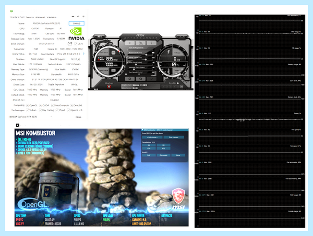Viewport: 313px width, 236px height.
Task: Click the GPU chip icon in the left Afterburner gauge
Action: click(x=113, y=53)
